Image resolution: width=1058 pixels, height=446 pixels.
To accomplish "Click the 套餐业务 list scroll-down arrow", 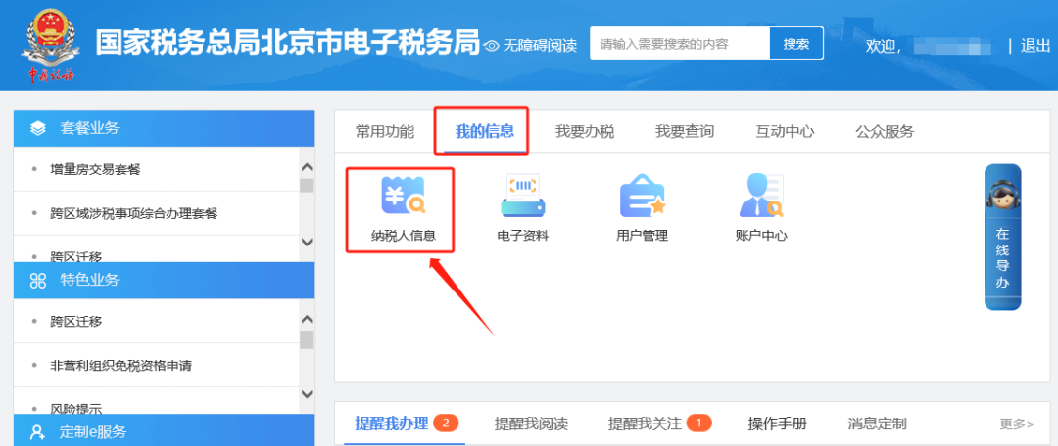I will click(x=307, y=242).
